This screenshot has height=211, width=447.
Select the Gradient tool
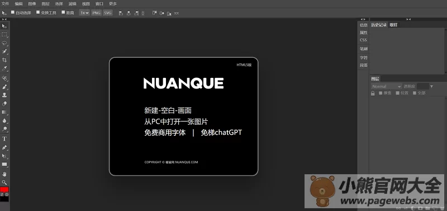pyautogui.click(x=4, y=112)
